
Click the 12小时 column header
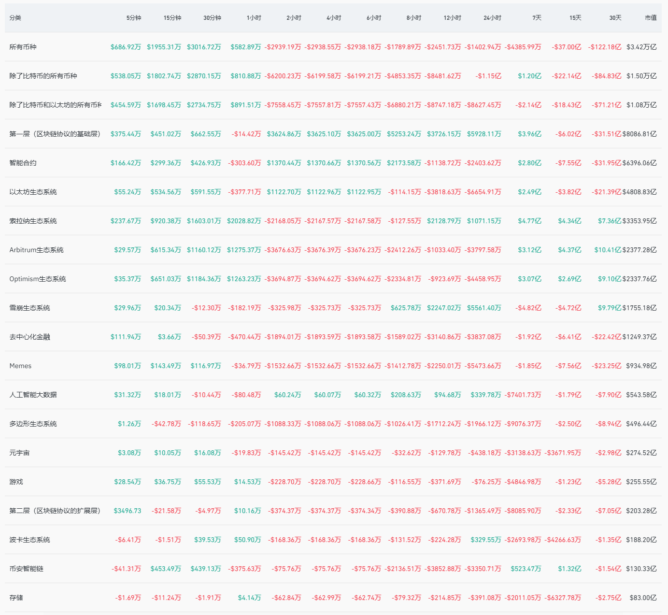[452, 18]
